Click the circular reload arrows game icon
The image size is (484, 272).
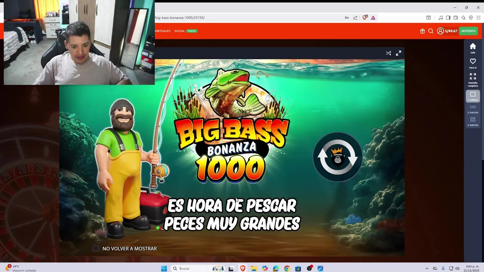coord(338,157)
